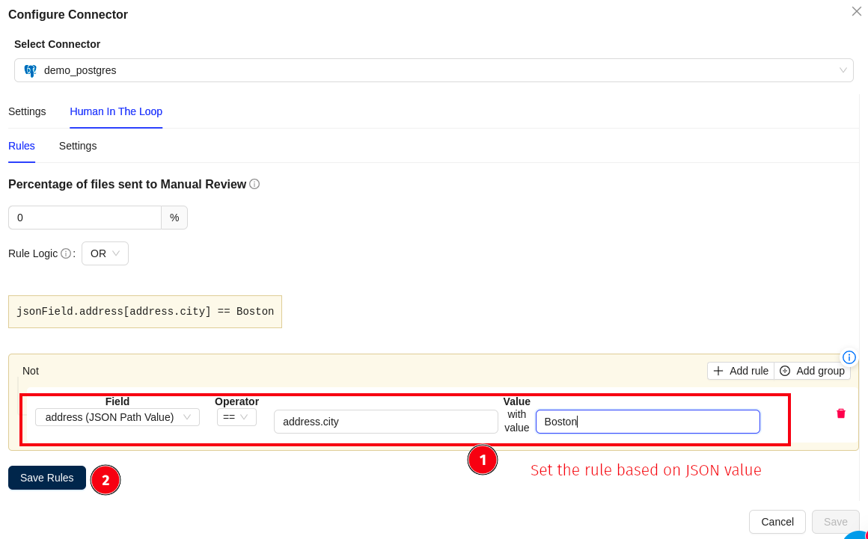This screenshot has height=539, width=868.
Task: Click the Rule Logic info icon
Action: pyautogui.click(x=67, y=253)
